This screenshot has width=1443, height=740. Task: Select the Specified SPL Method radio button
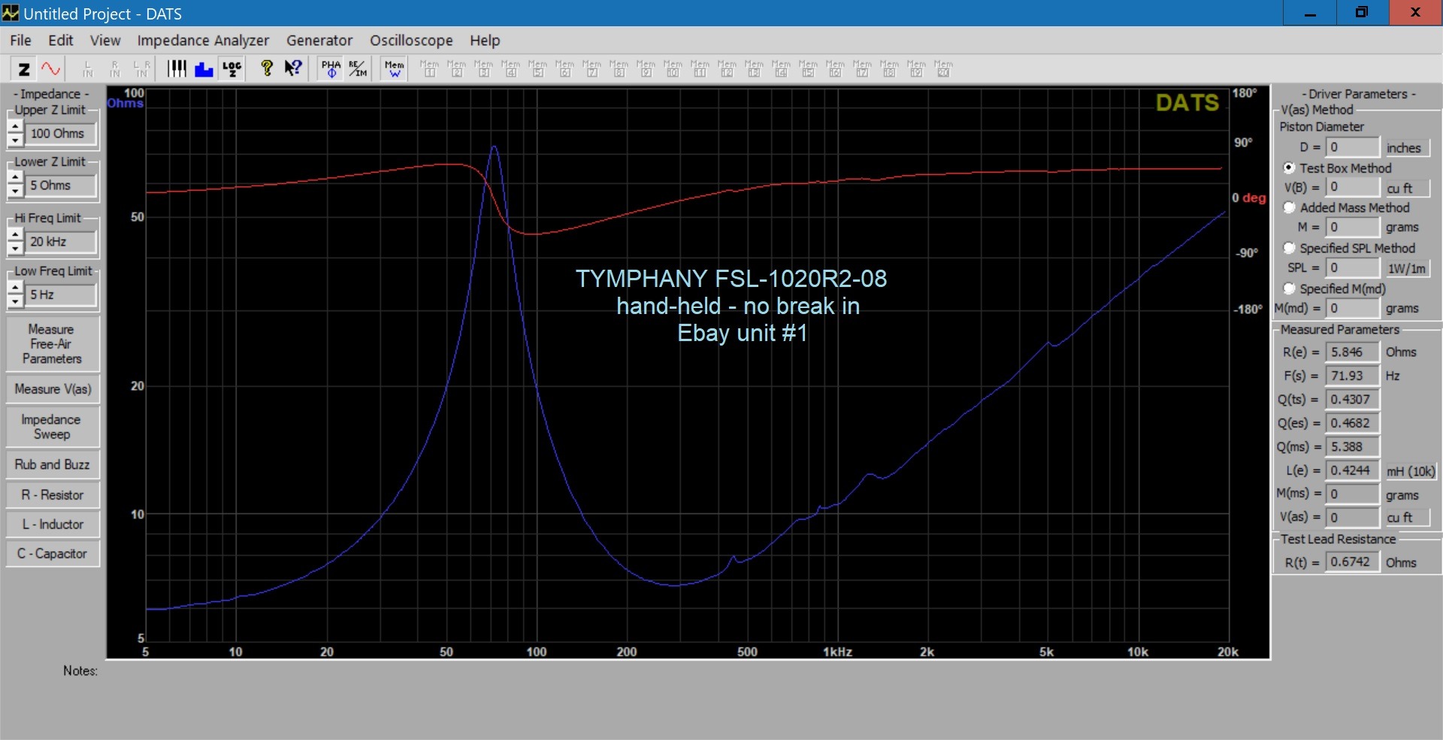click(1289, 248)
